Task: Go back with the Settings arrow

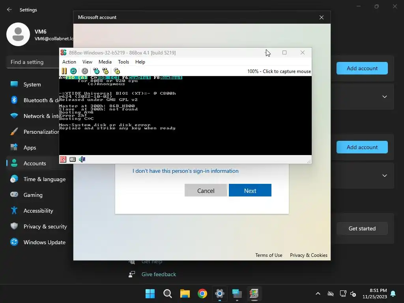Action: (9, 9)
